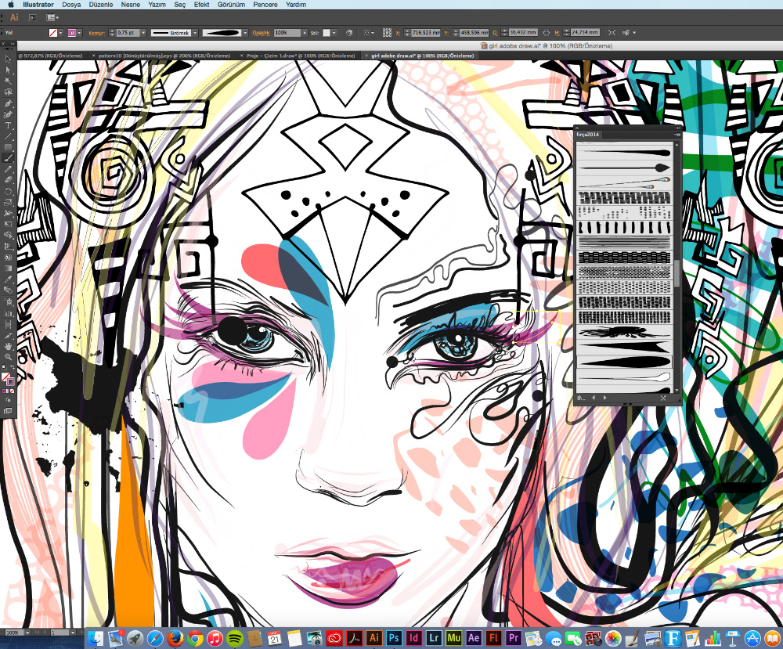Open the fill color dropdown arrow
This screenshot has width=783, height=649.
point(61,33)
